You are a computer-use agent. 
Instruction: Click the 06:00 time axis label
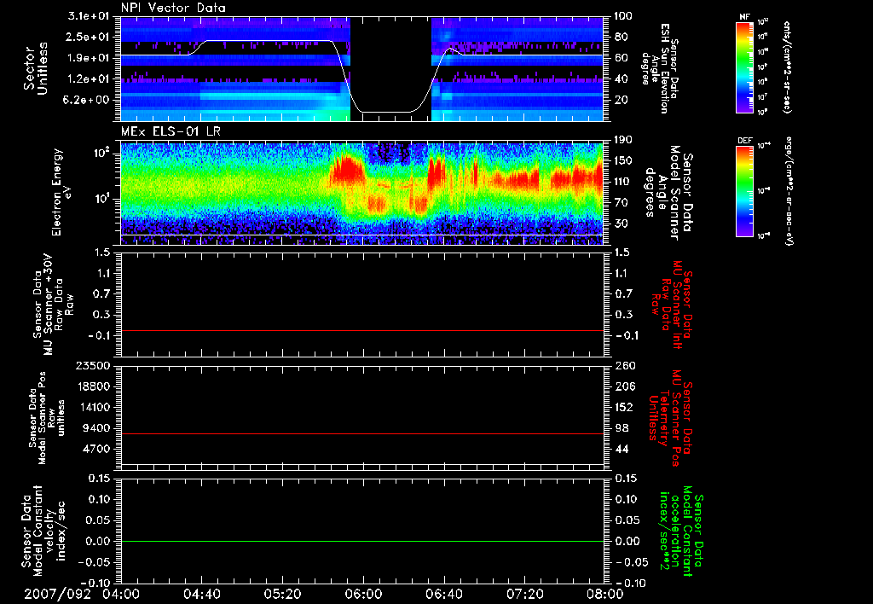tap(362, 594)
